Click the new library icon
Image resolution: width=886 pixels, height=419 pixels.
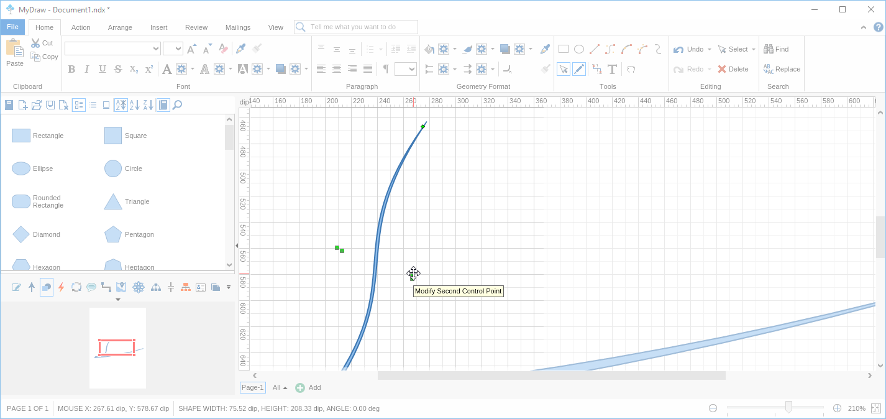(23, 105)
